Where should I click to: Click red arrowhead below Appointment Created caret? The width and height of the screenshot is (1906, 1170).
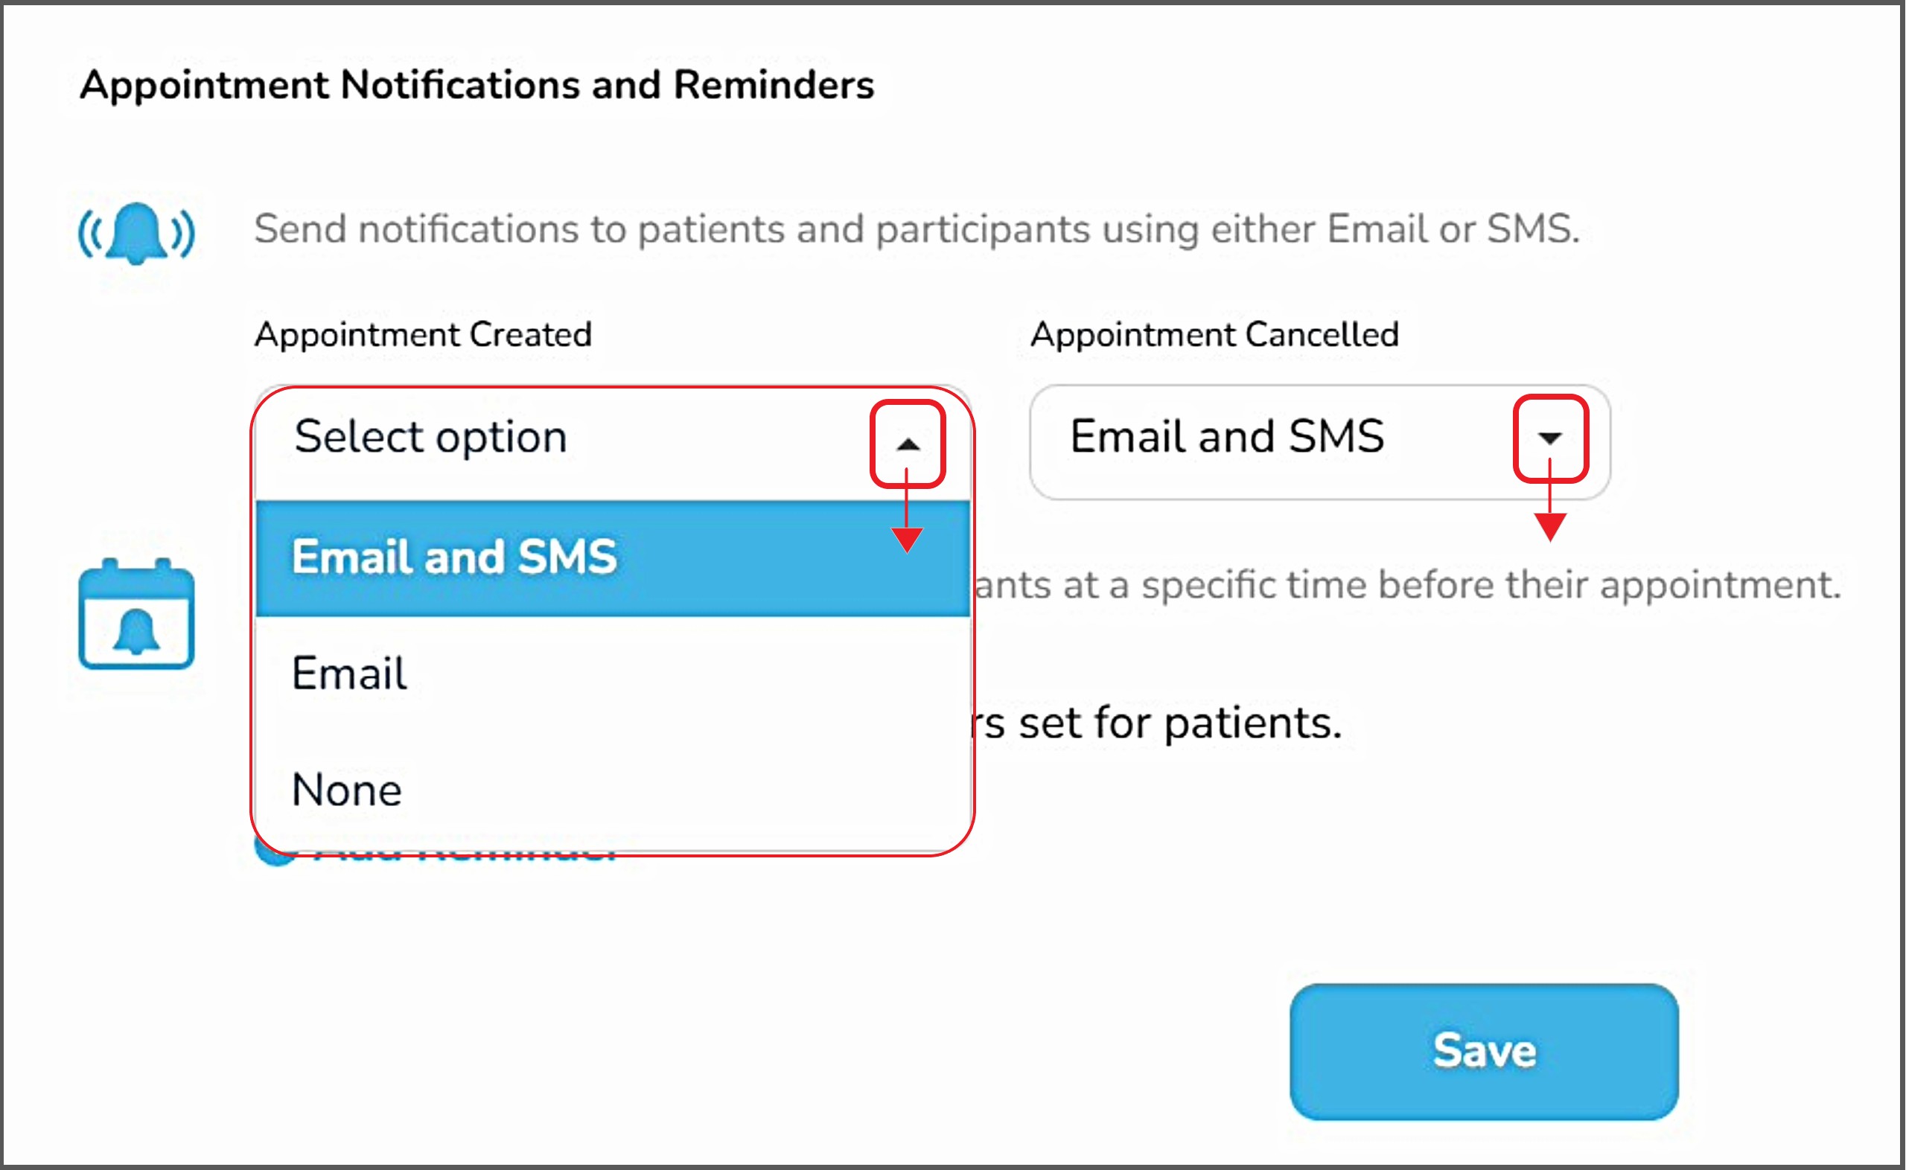907,540
